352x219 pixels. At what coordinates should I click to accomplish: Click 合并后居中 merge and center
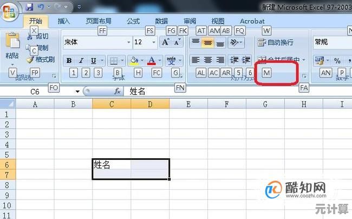(278, 60)
